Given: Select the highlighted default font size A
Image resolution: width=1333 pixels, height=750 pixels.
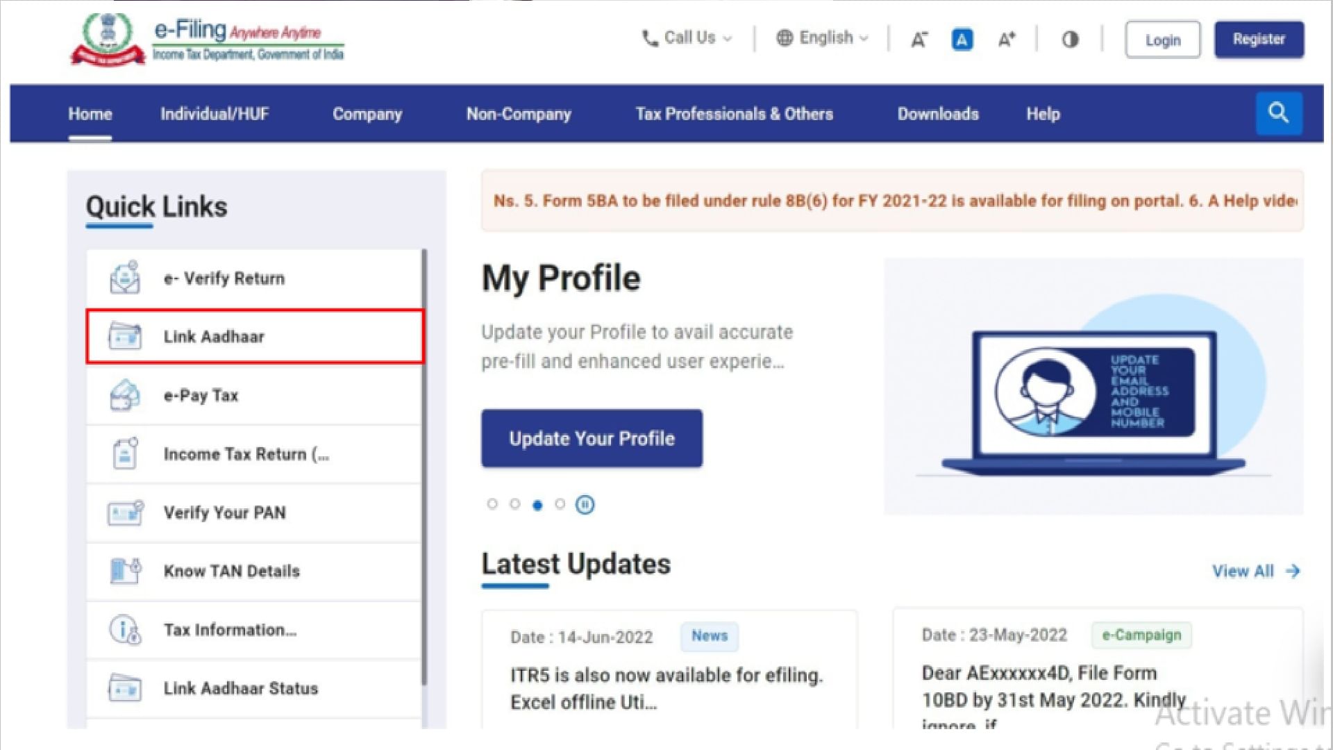Looking at the screenshot, I should pyautogui.click(x=962, y=40).
